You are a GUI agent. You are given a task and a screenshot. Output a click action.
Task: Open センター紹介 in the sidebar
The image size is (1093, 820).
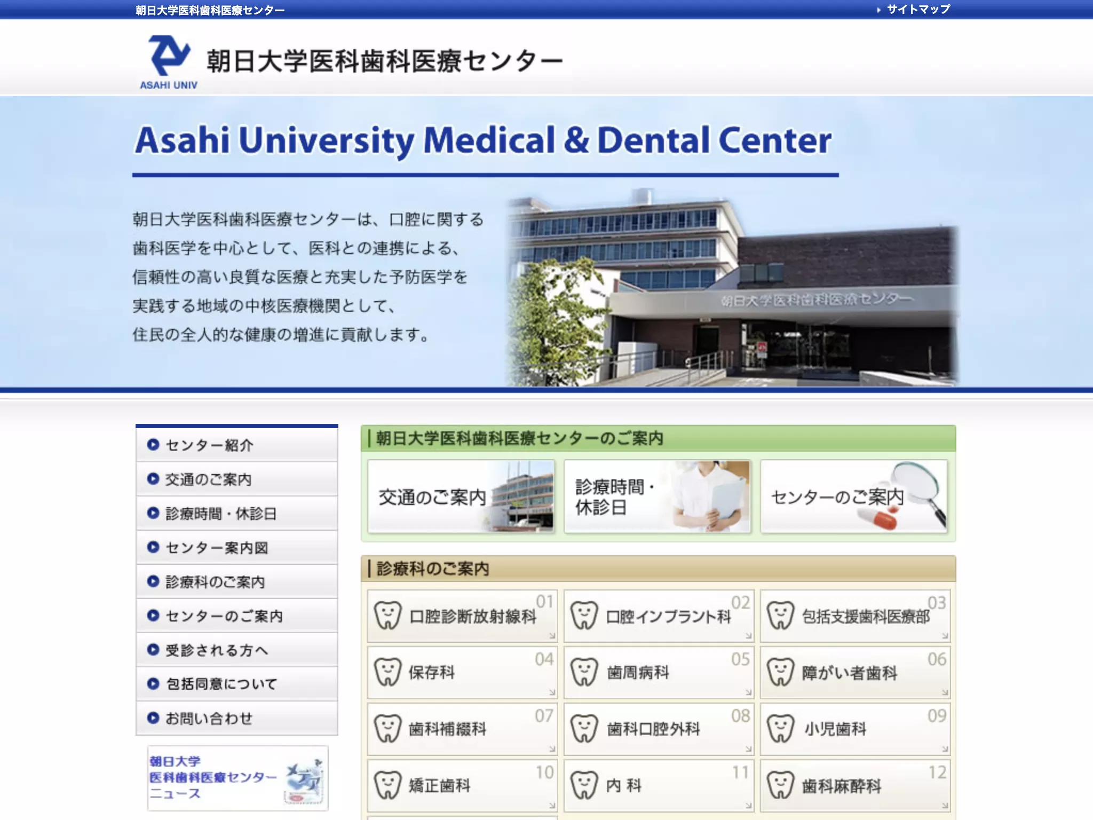click(236, 445)
